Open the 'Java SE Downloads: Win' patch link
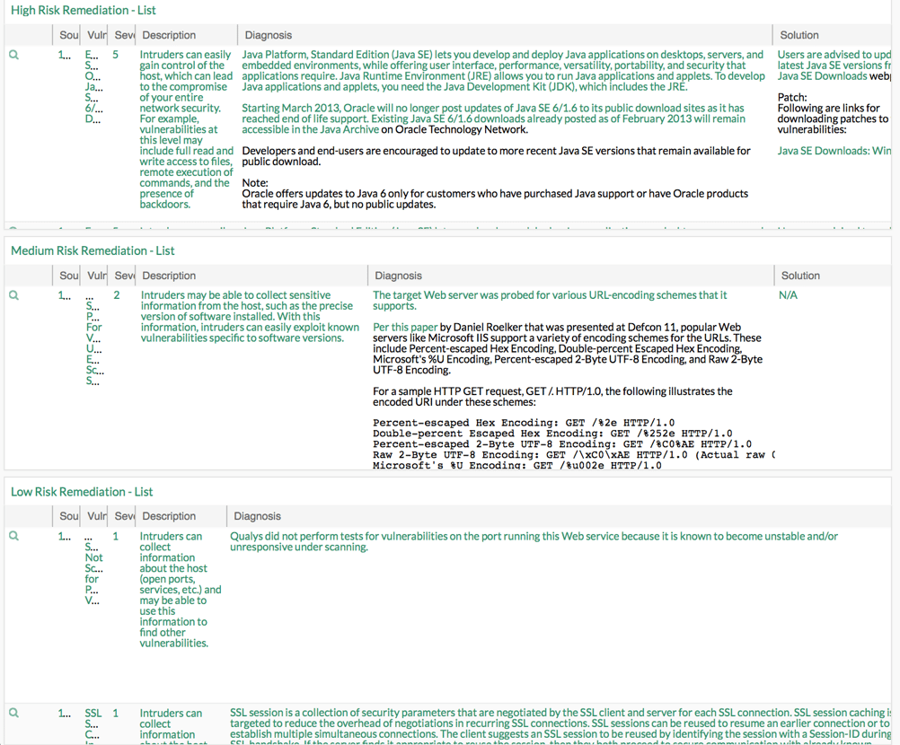The width and height of the screenshot is (900, 745). click(x=834, y=151)
